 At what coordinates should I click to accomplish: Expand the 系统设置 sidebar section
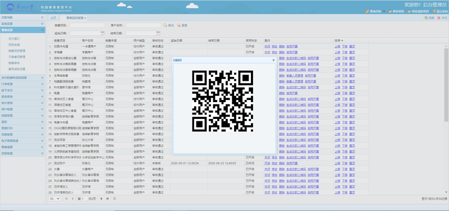click(x=42, y=24)
